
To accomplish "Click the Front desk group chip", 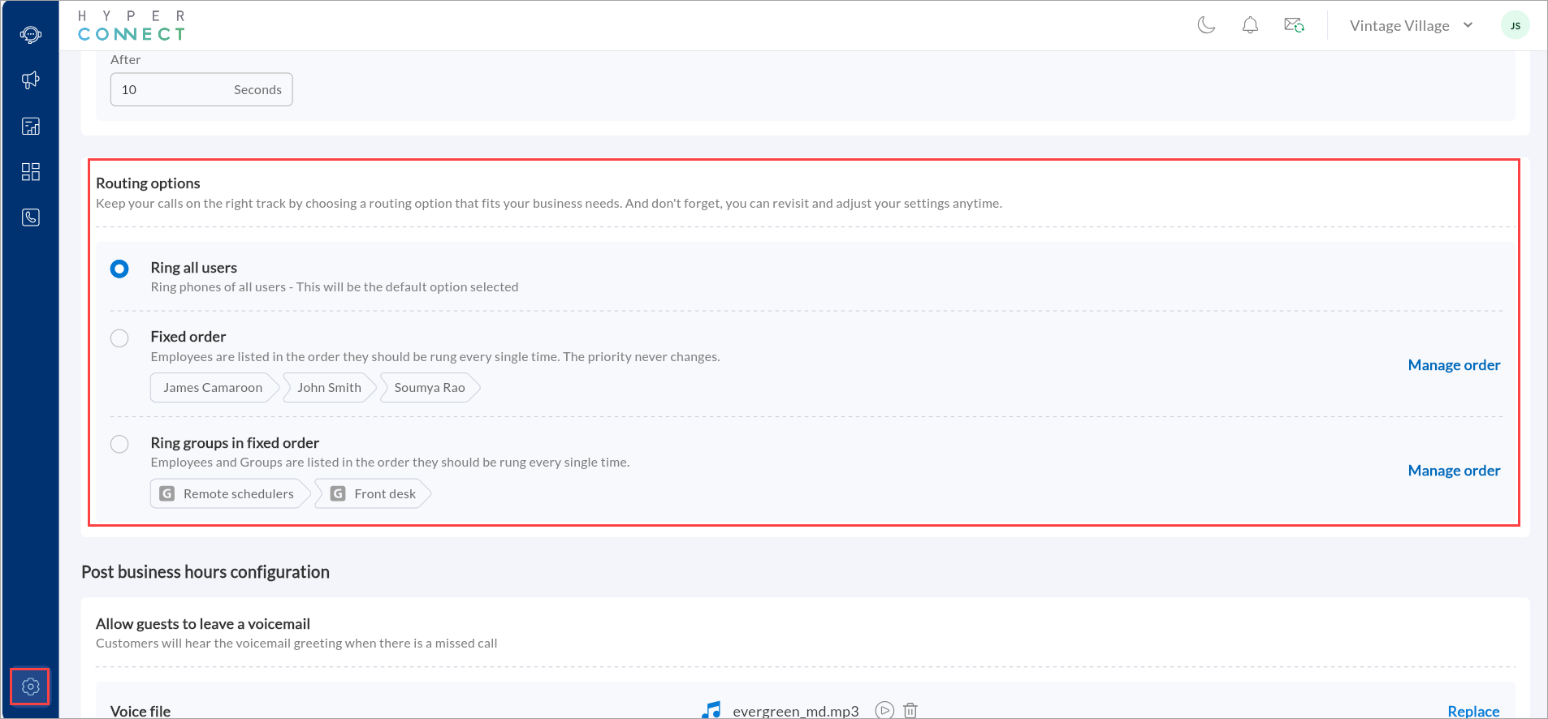I will [373, 493].
